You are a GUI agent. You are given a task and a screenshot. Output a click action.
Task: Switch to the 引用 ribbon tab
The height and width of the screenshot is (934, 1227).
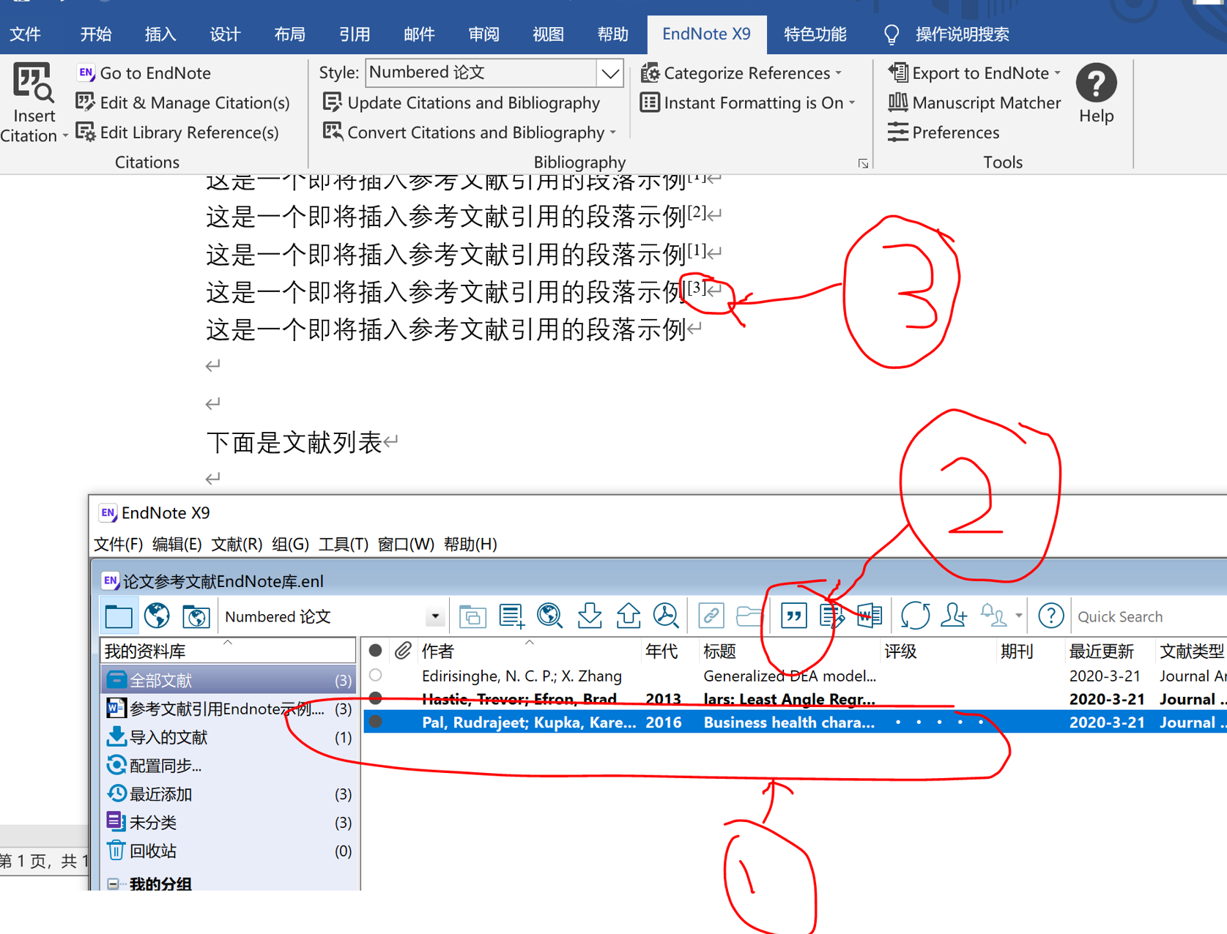pyautogui.click(x=355, y=34)
